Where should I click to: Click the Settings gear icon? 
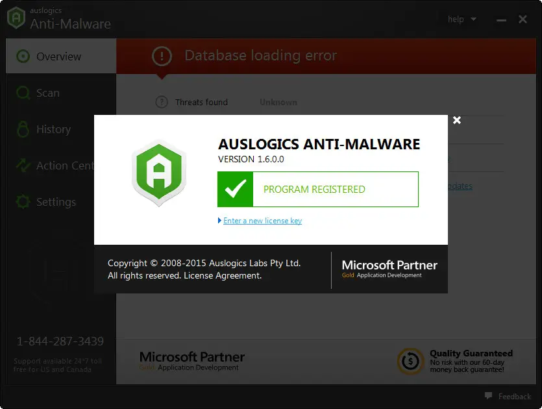click(23, 202)
